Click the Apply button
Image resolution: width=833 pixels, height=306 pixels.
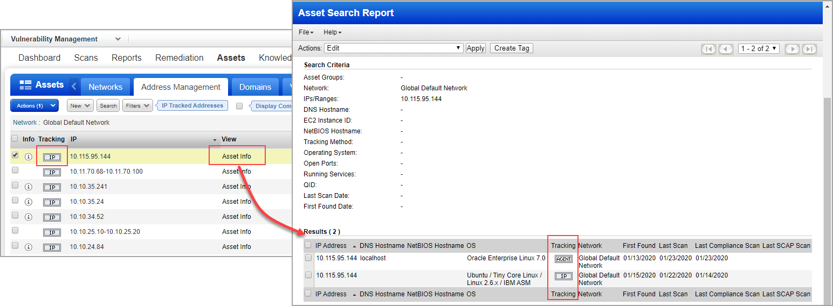pyautogui.click(x=476, y=48)
